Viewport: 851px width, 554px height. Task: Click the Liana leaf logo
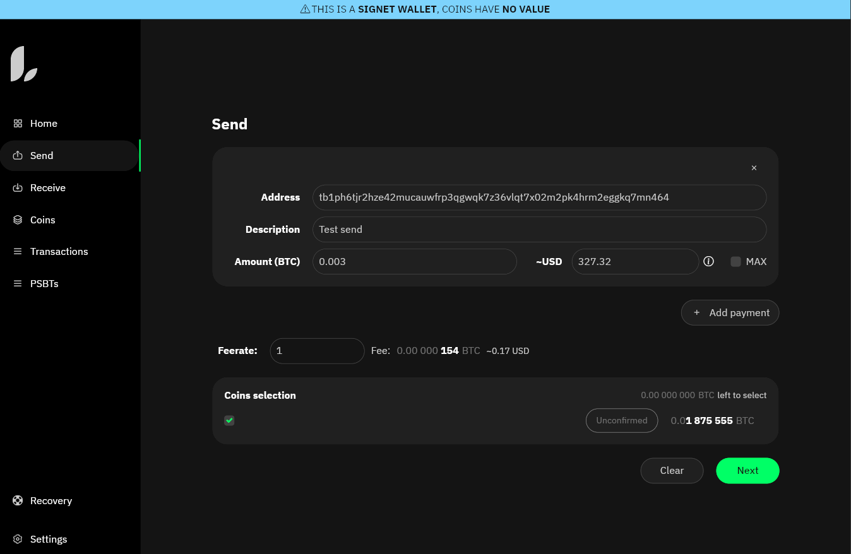(x=24, y=64)
